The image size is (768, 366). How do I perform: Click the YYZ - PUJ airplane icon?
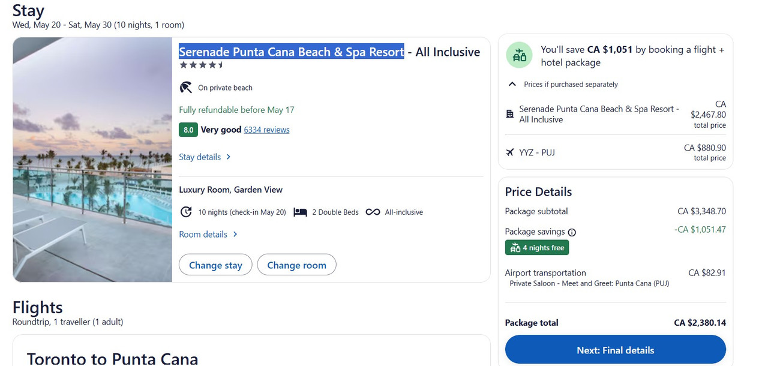pyautogui.click(x=509, y=152)
